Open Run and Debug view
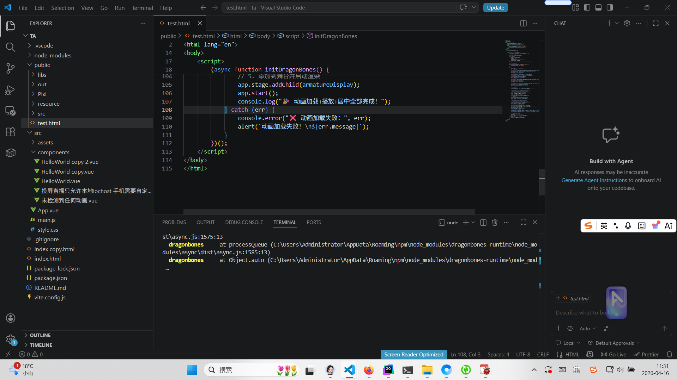The image size is (677, 380). coord(11,90)
